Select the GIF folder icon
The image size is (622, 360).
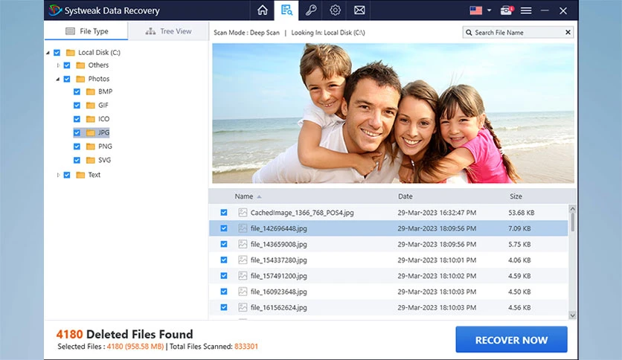(91, 106)
